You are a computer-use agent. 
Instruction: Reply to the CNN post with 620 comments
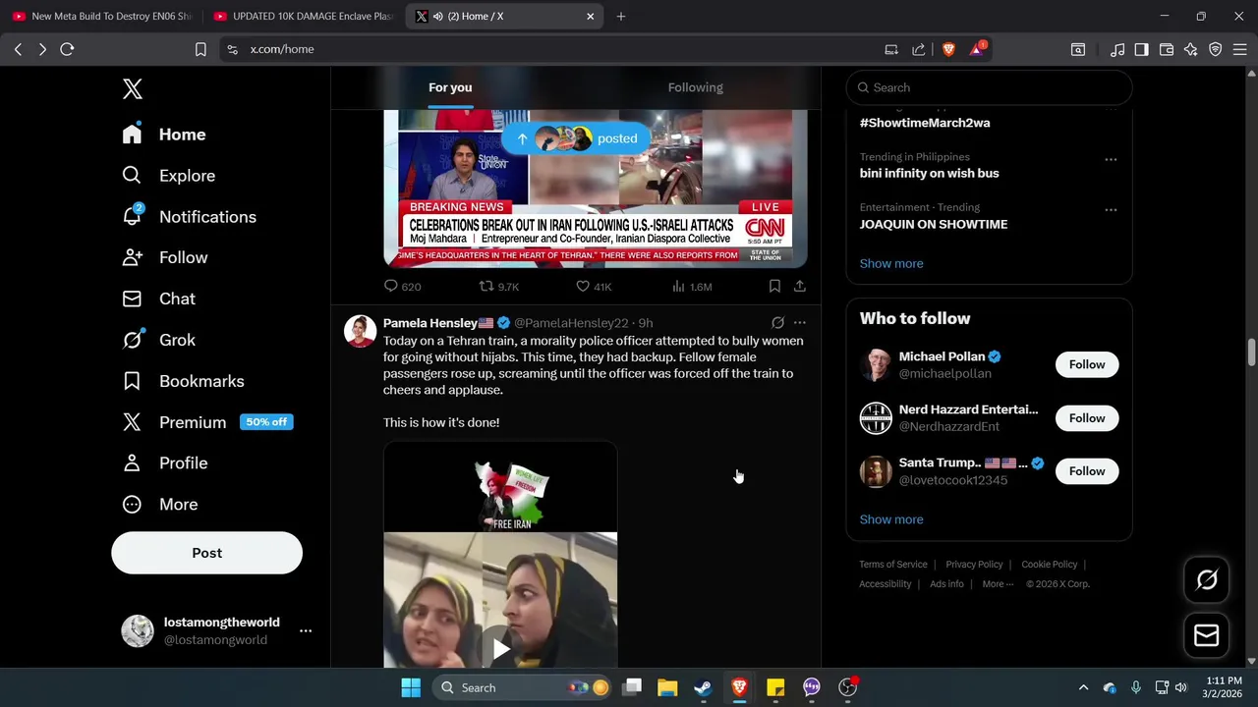(x=402, y=286)
